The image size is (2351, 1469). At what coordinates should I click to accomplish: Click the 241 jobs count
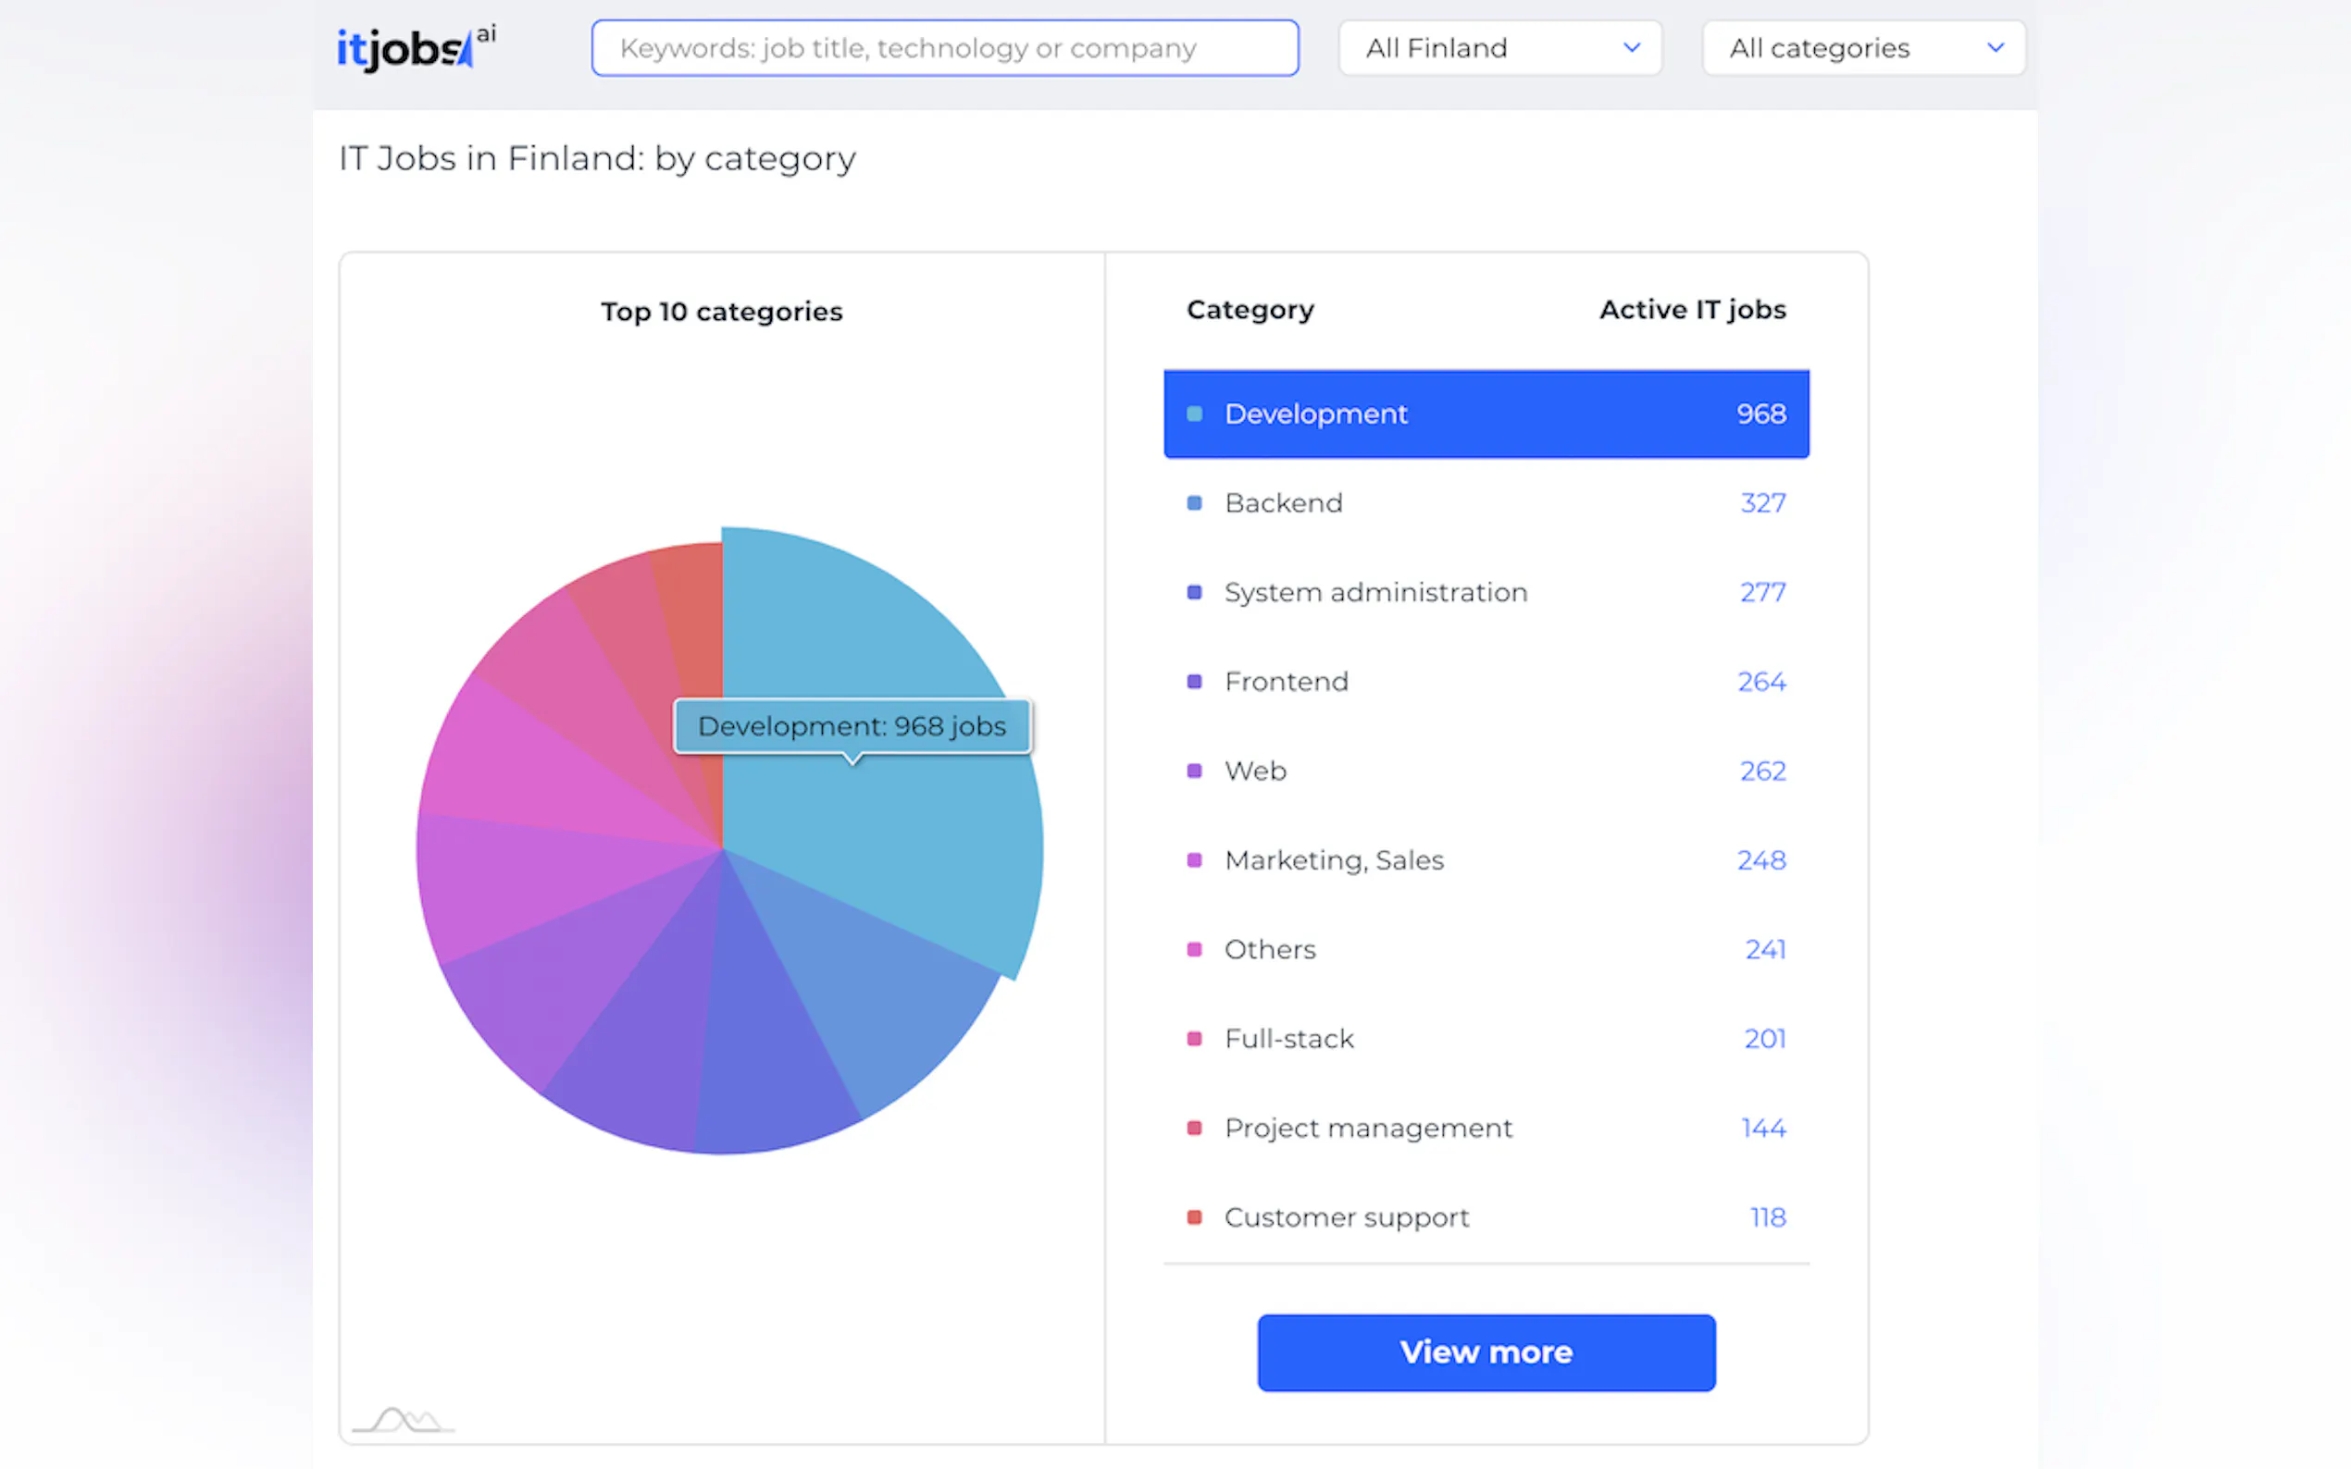tap(1765, 950)
